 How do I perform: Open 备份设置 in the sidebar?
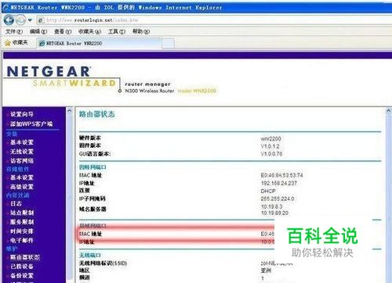tap(22, 275)
